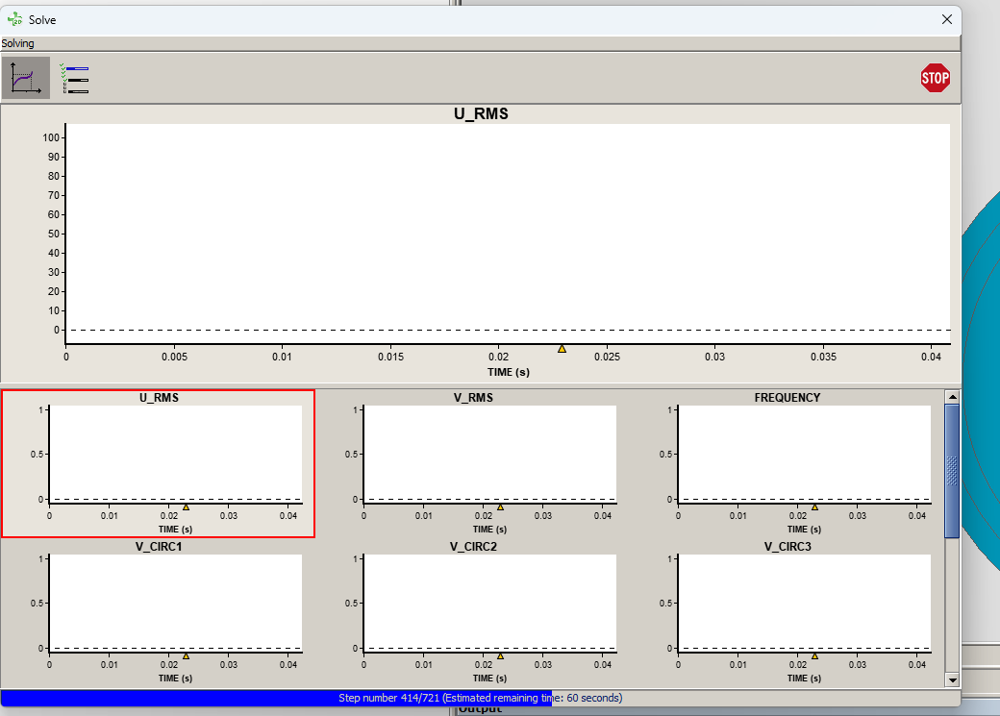Select the FREQUENCY thumbnail plot
The height and width of the screenshot is (716, 1000).
coord(787,463)
